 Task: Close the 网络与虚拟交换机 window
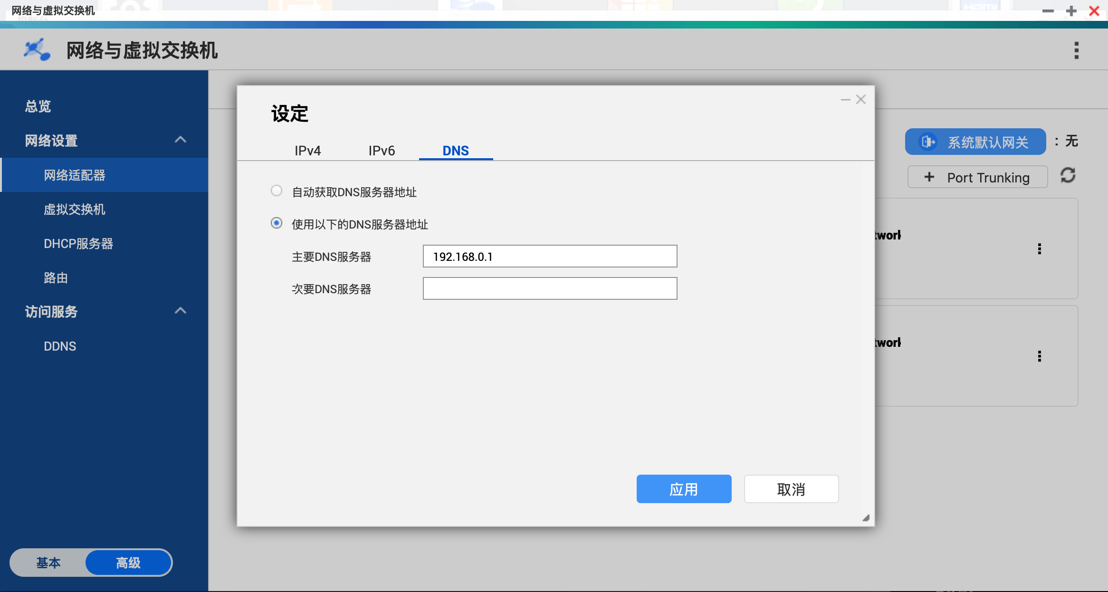(x=1094, y=11)
